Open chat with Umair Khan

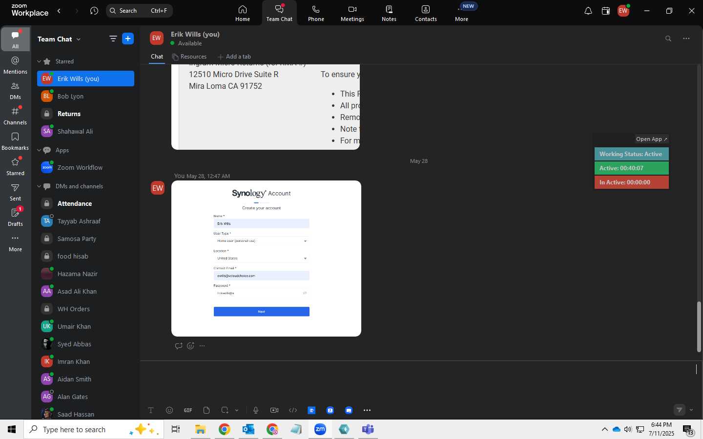coord(86,326)
